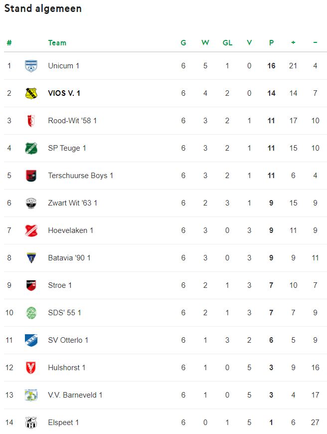Click the Batavia '90 1 club logo

tap(31, 258)
